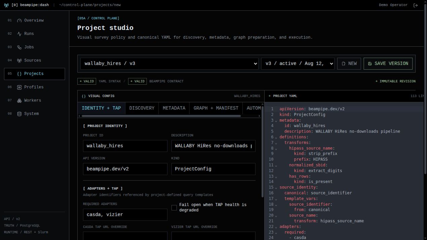Collapse source_identifier fold at line 18
The width and height of the screenshot is (427, 240).
click(276, 204)
